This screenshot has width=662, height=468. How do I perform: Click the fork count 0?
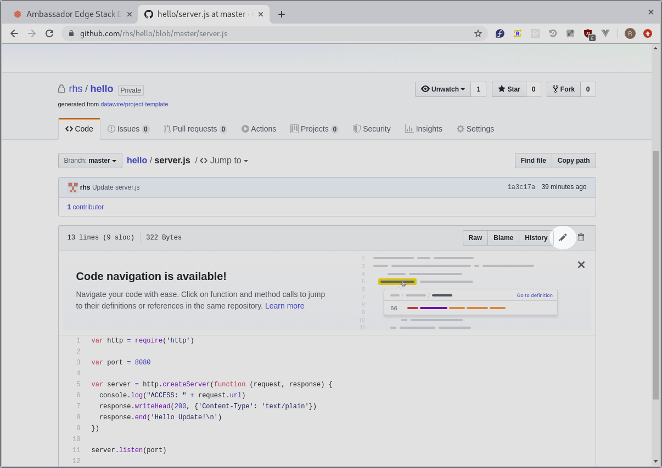coord(588,89)
